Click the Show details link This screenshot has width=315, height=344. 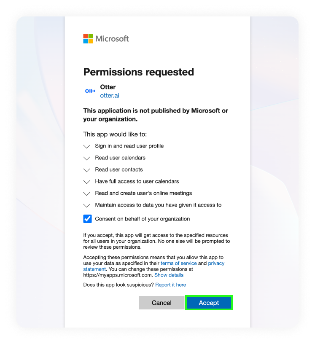169,275
